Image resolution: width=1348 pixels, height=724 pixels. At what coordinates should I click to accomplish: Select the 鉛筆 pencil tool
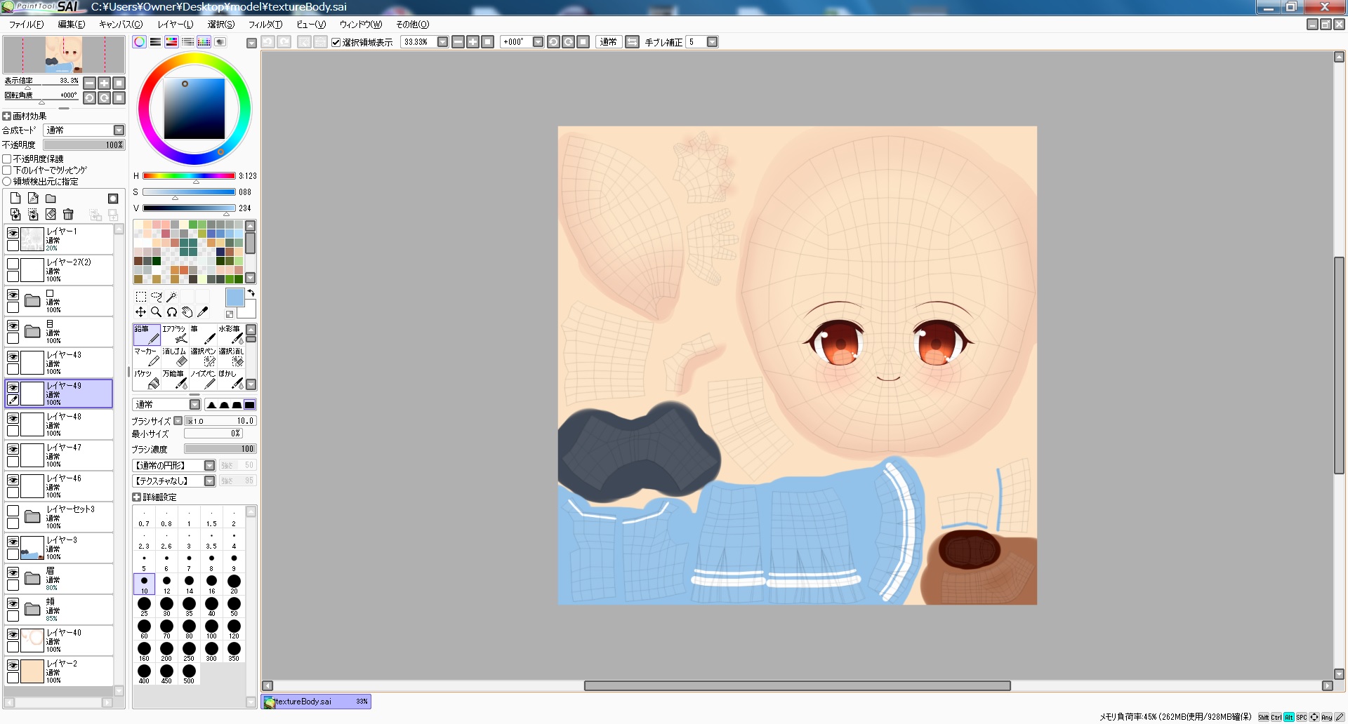pyautogui.click(x=147, y=335)
